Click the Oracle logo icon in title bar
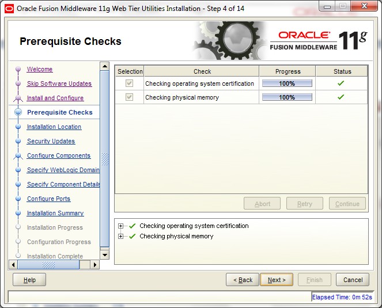 [9, 9]
